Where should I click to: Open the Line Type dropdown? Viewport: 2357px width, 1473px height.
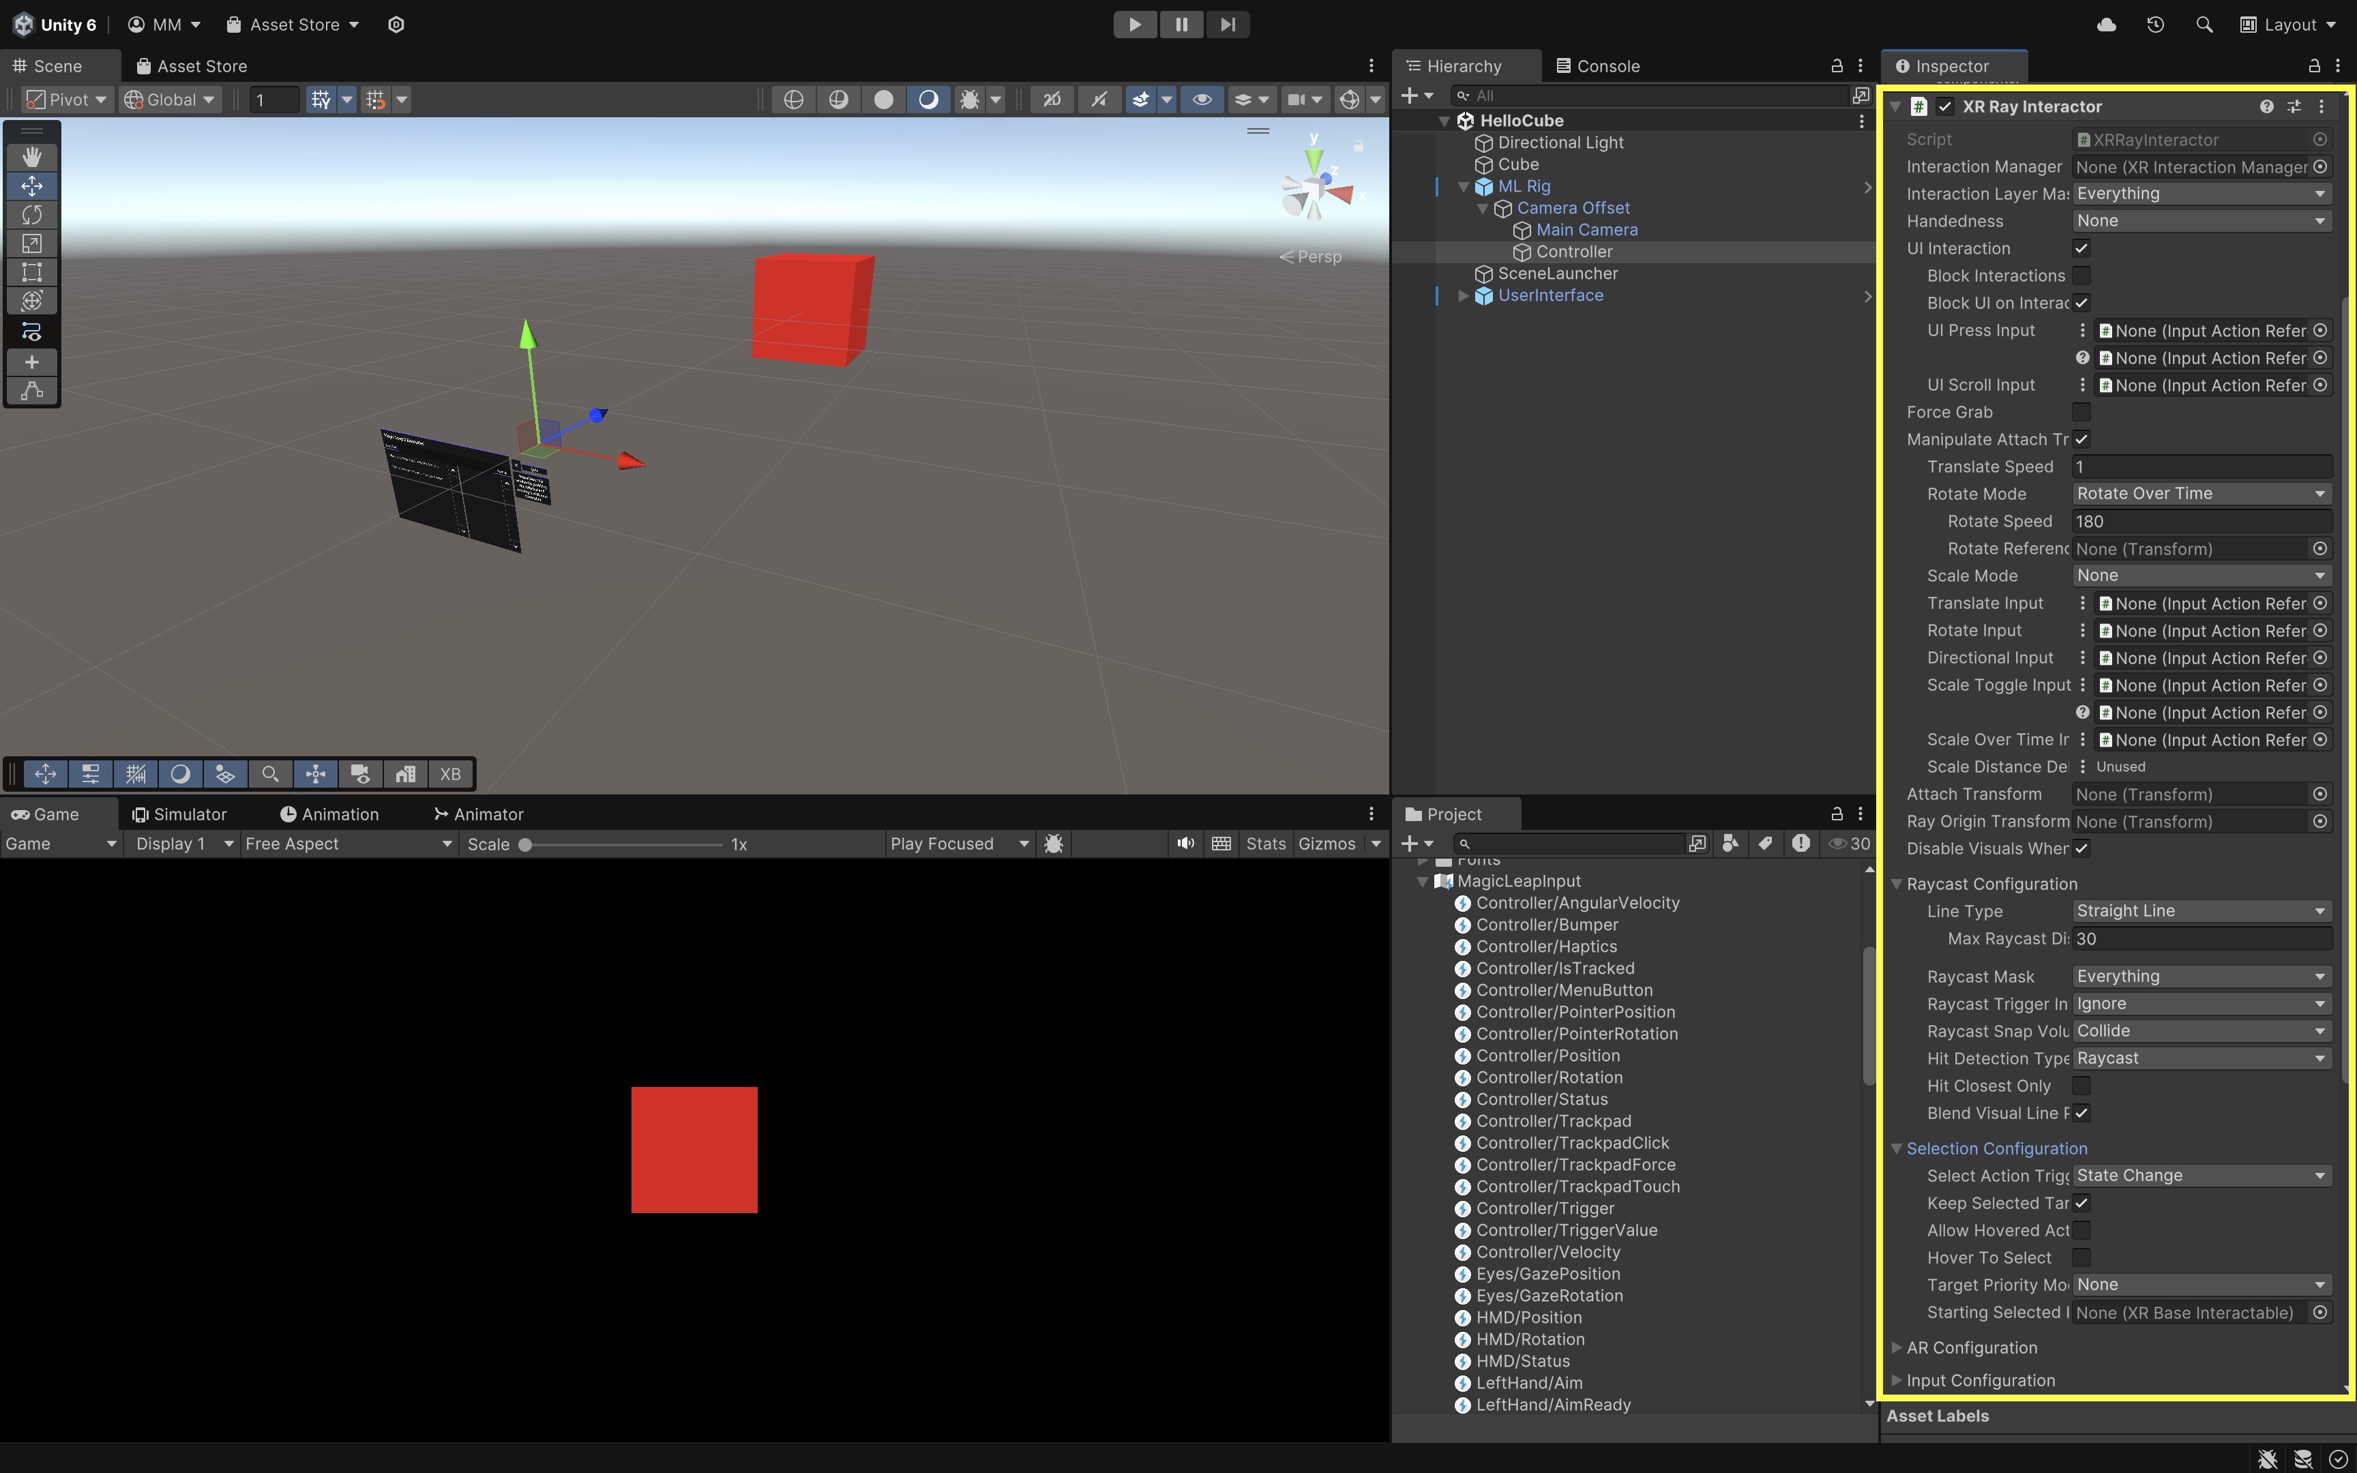[2200, 911]
